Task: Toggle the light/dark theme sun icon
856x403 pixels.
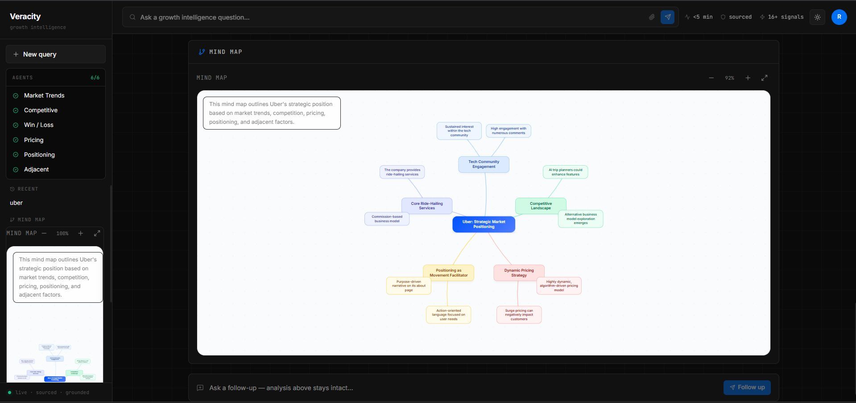Action: pos(817,17)
